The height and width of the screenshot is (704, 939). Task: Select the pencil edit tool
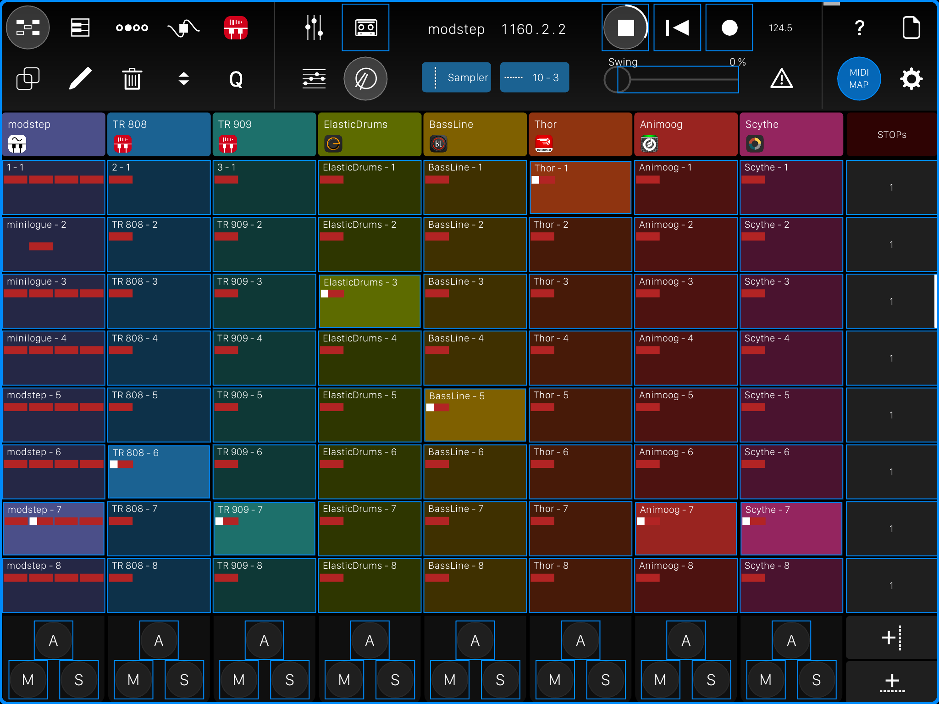coord(80,78)
